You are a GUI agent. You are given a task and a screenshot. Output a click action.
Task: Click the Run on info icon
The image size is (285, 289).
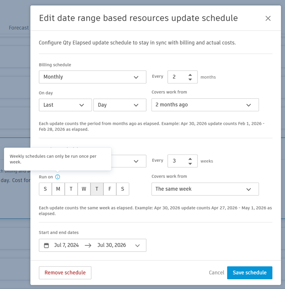point(57,177)
